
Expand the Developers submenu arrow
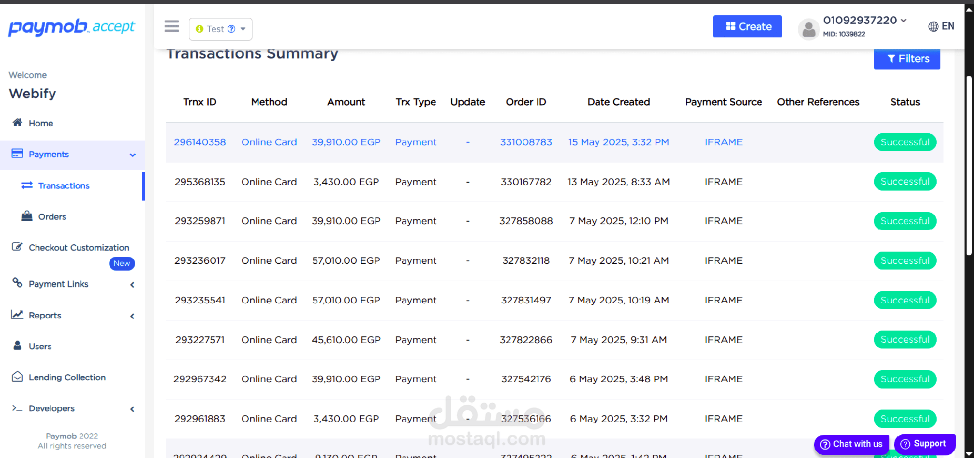click(x=133, y=409)
